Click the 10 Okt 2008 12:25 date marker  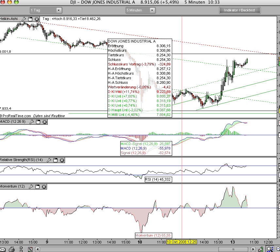pyautogui.click(x=181, y=242)
